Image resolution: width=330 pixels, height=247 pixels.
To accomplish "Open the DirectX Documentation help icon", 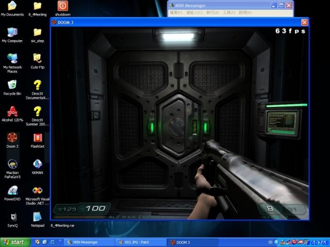I will click(x=38, y=90).
